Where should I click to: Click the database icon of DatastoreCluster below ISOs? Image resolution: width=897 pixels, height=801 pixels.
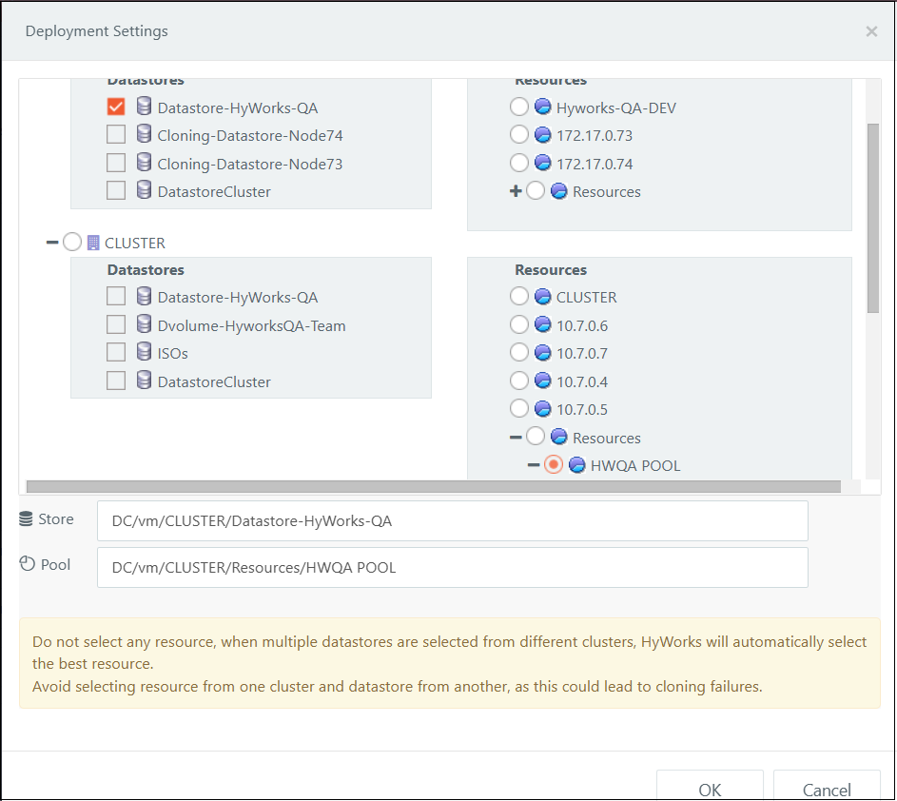pyautogui.click(x=145, y=380)
